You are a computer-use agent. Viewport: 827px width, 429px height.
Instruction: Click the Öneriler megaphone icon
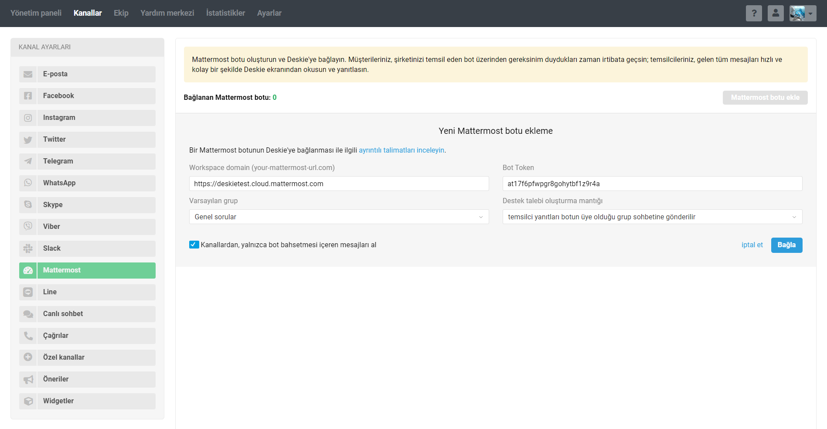coord(28,379)
